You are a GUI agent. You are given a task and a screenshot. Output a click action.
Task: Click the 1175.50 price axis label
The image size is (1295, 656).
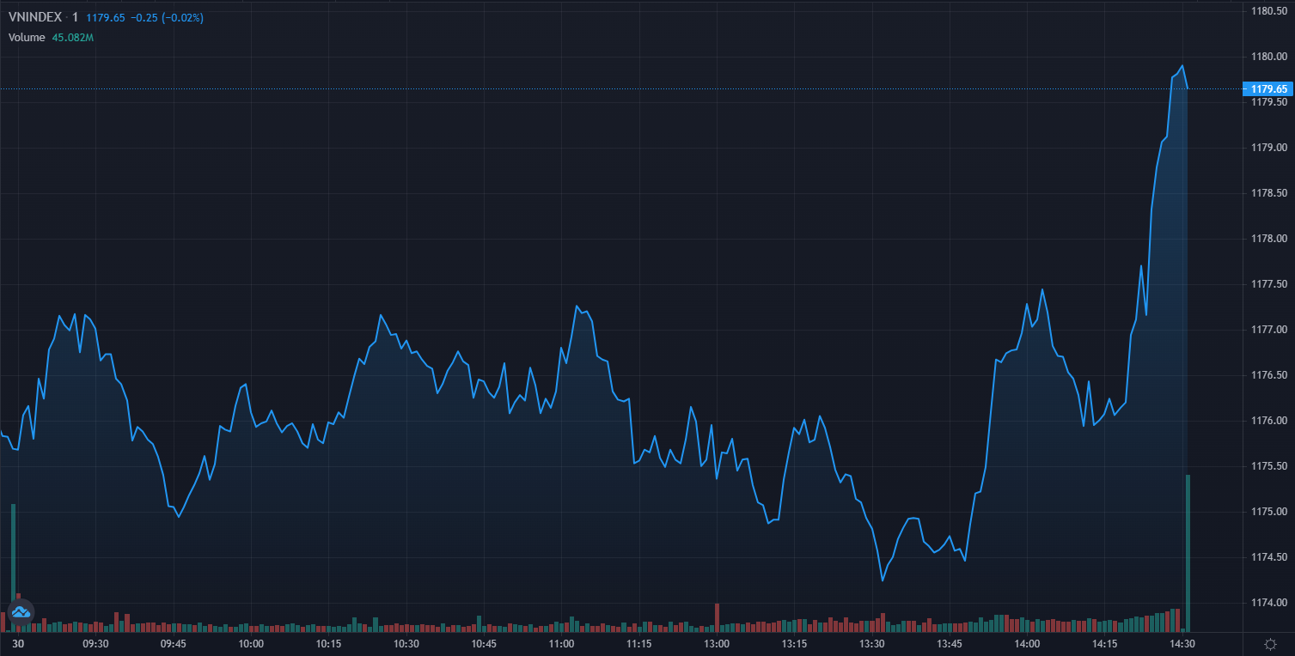[x=1269, y=466]
